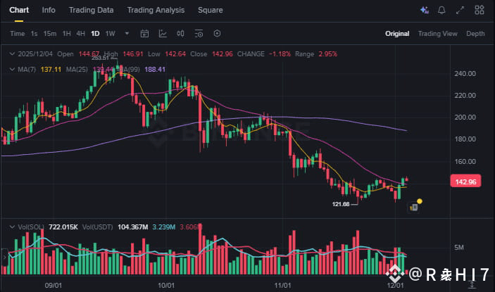Switch chart mode to Trading View
495x292 pixels.
(437, 34)
